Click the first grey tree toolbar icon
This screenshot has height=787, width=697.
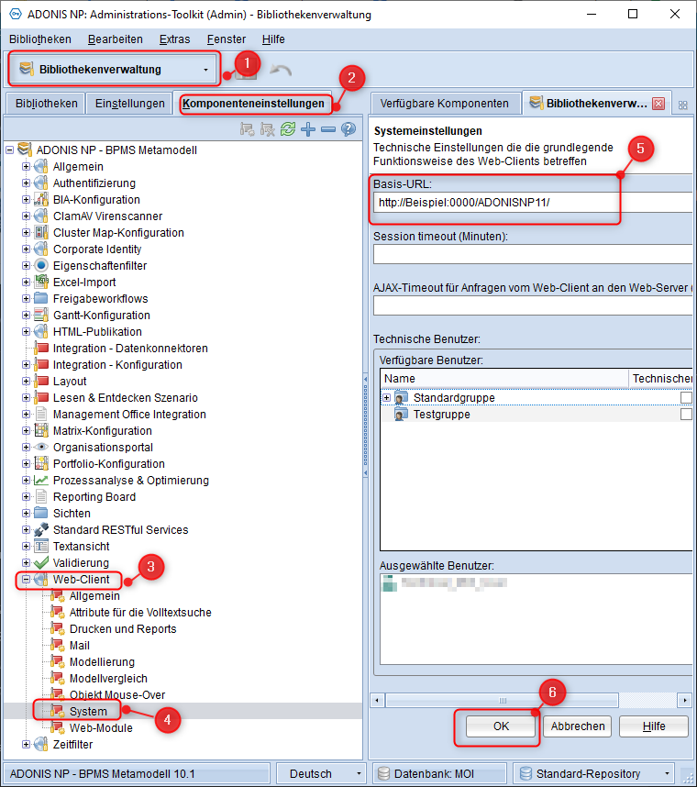[x=247, y=129]
